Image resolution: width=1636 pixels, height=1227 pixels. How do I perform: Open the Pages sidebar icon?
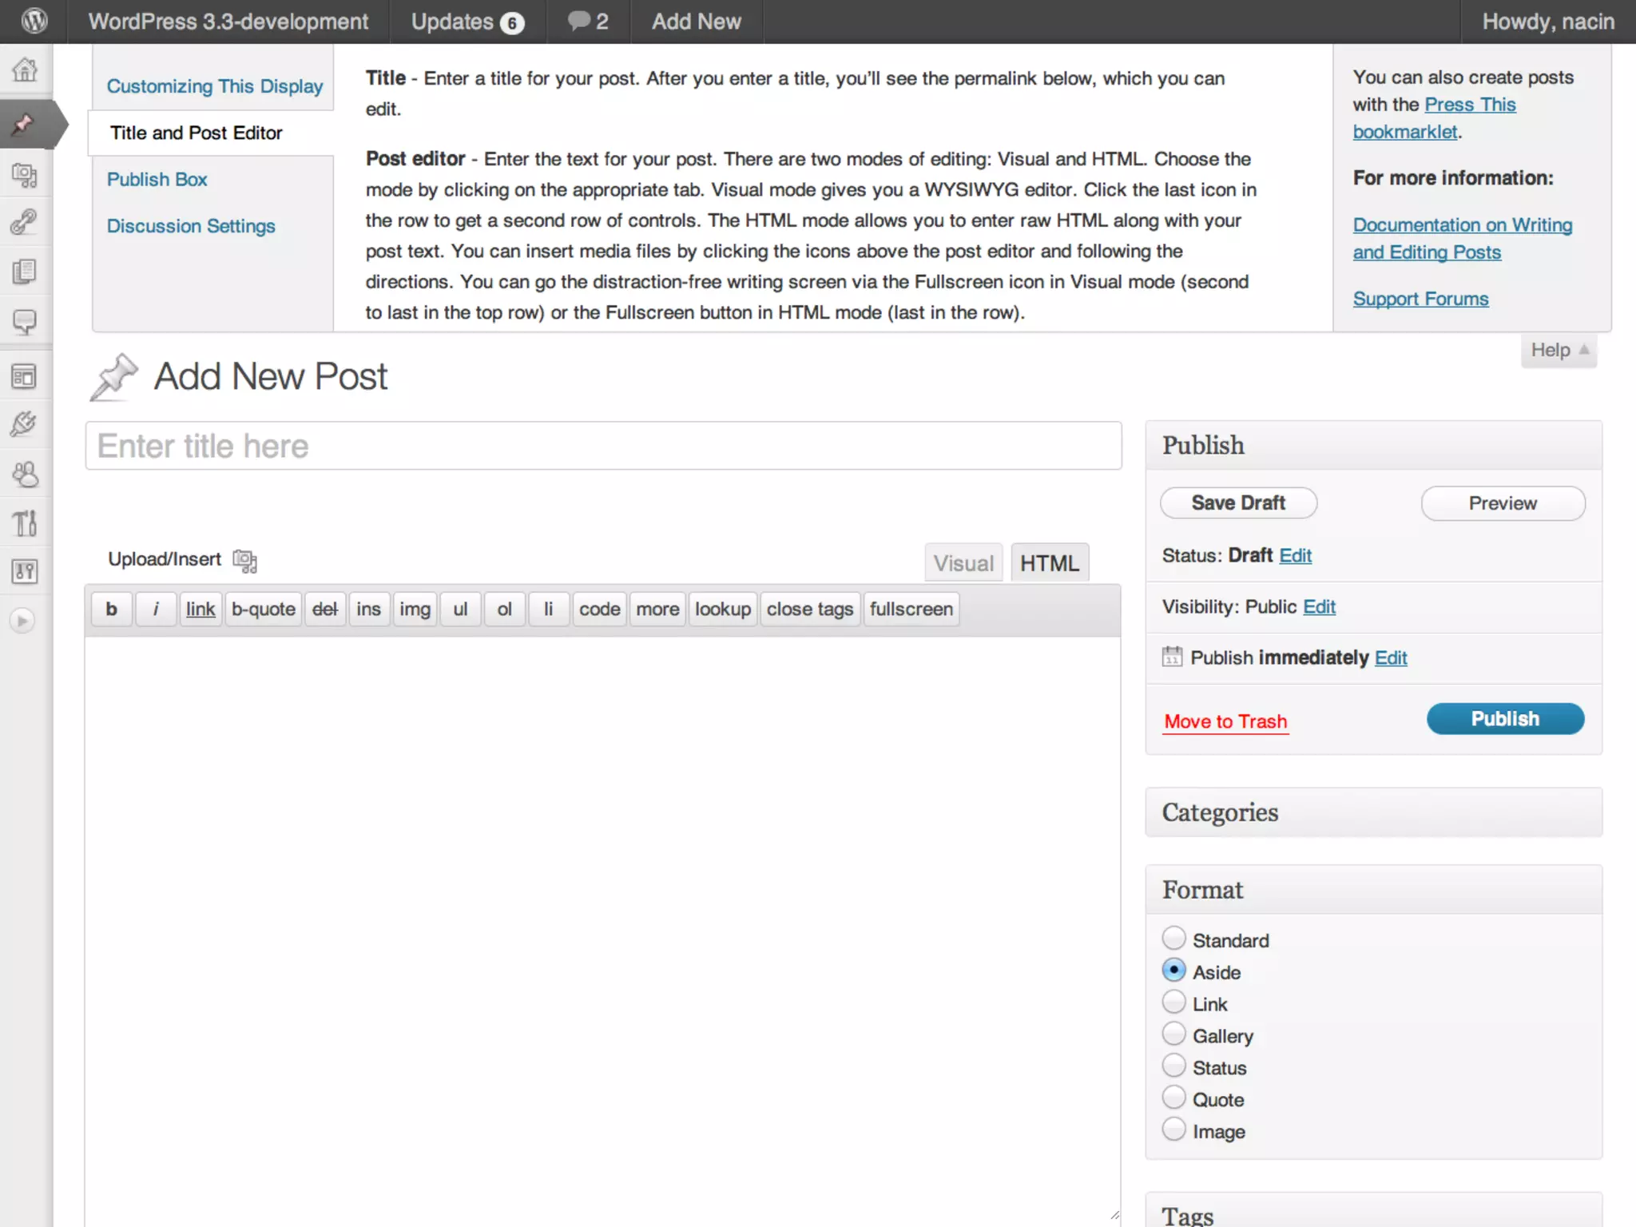point(25,272)
